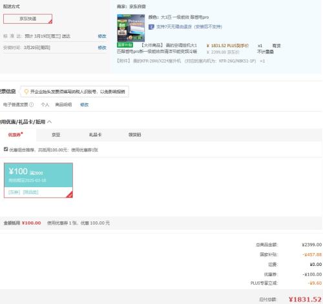Click the green 国家补贴 subsidy badge

tap(125, 45)
